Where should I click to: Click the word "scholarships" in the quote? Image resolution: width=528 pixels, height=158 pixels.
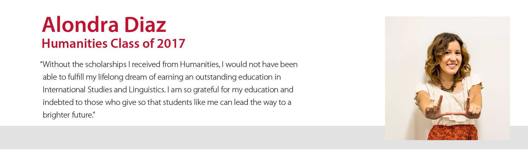[x=106, y=65]
